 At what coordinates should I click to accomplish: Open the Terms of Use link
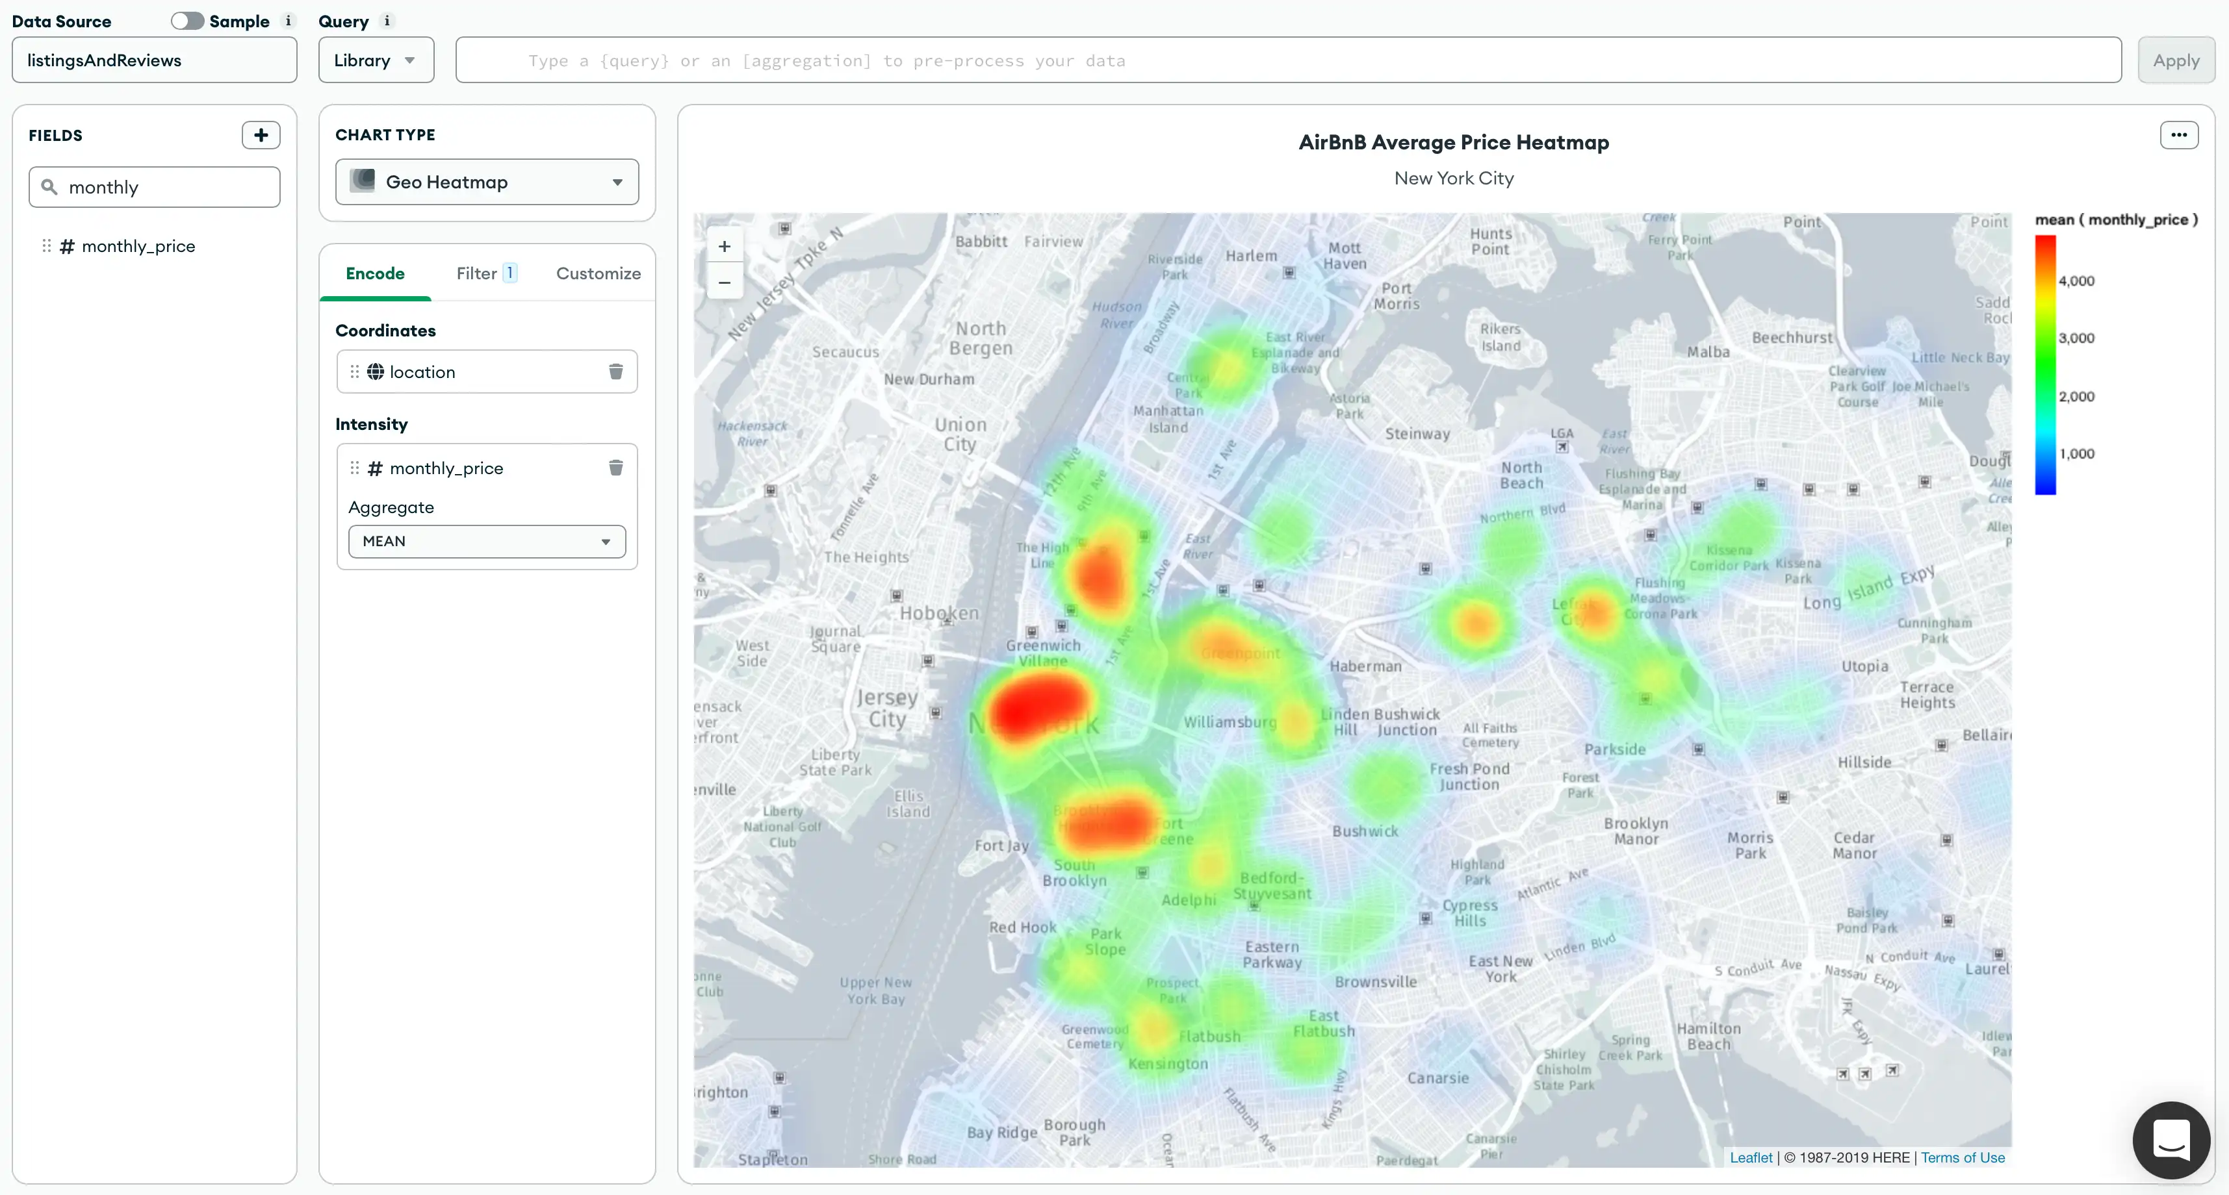pyautogui.click(x=1963, y=1157)
